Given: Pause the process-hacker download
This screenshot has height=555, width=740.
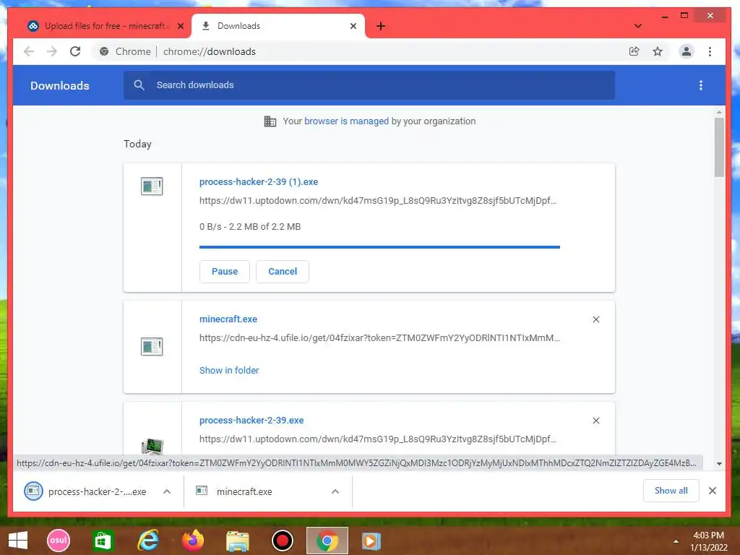Looking at the screenshot, I should (225, 272).
